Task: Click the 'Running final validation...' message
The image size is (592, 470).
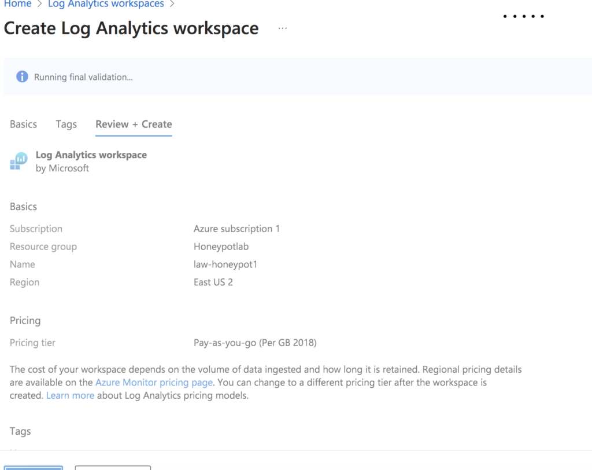Action: pyautogui.click(x=83, y=77)
